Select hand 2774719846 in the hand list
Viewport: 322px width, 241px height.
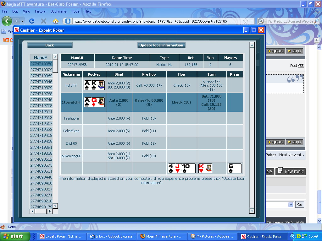pyautogui.click(x=41, y=82)
